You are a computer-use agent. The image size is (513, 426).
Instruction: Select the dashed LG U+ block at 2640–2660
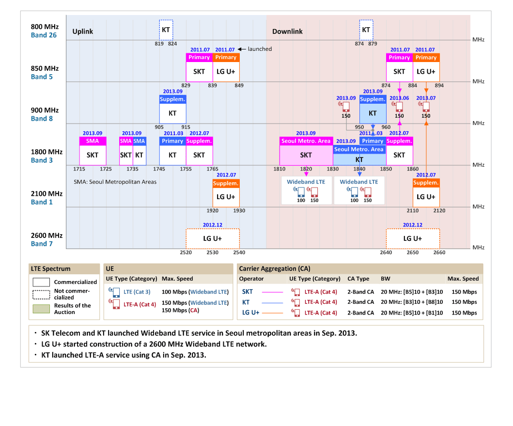(413, 239)
